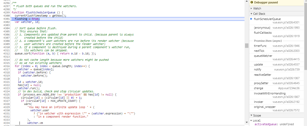Click the queue.sort code line
This screenshot has width=307, height=126.
pyautogui.click(x=55, y=53)
